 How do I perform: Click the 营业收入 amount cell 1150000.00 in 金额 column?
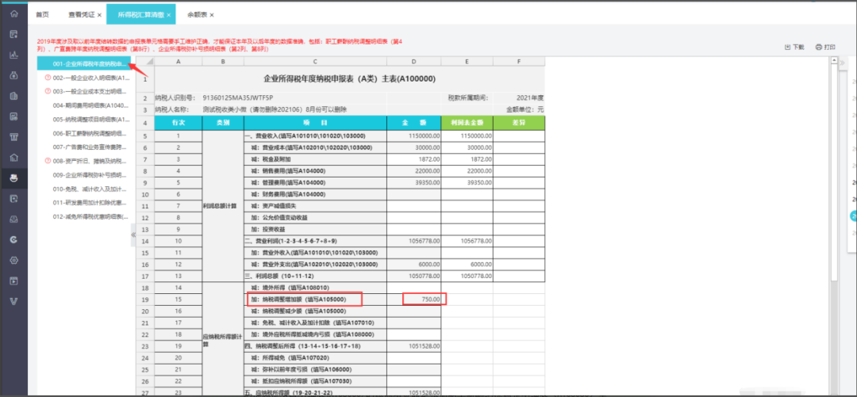click(x=413, y=136)
